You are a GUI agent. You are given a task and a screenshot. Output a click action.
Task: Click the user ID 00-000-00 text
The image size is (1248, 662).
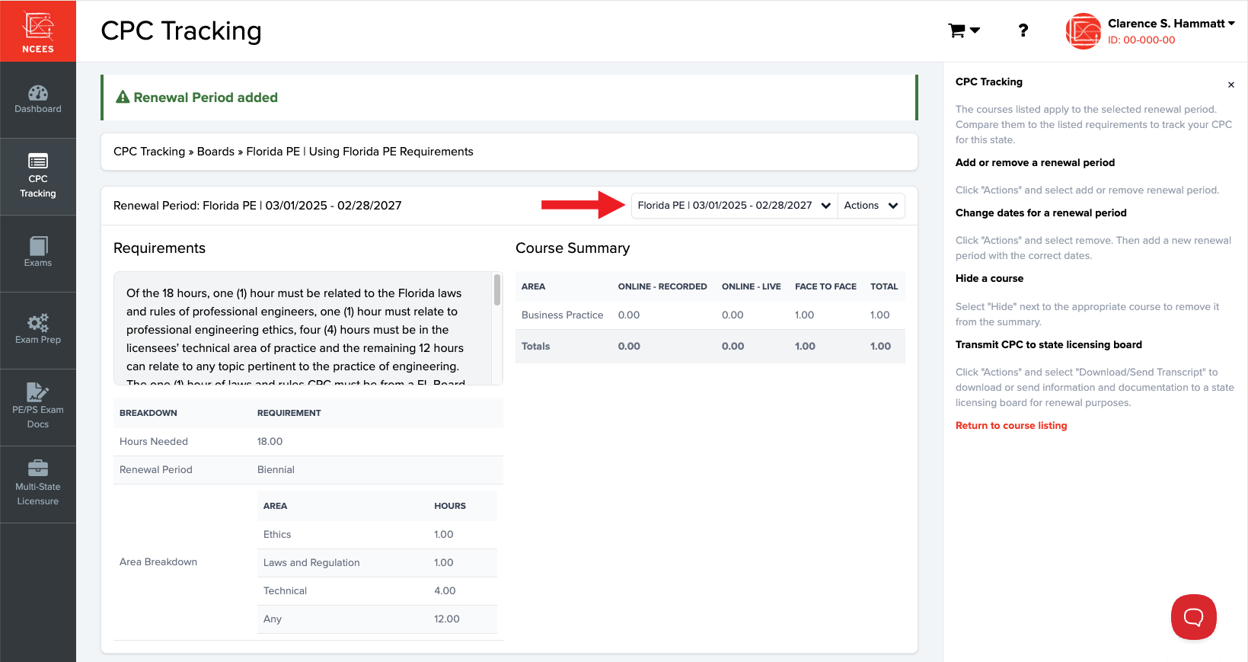[1141, 40]
